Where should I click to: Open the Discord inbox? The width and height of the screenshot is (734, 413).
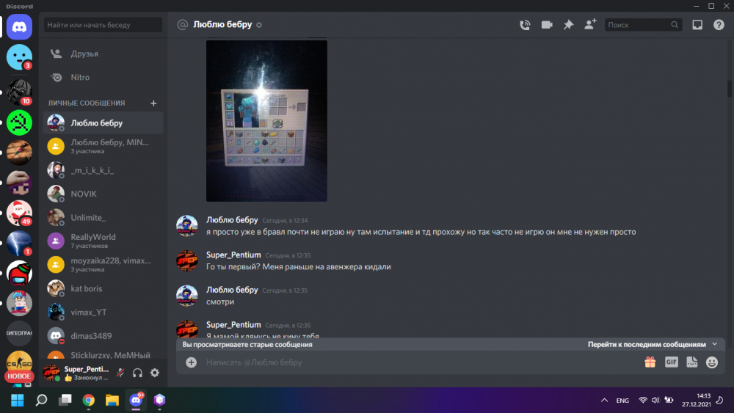[697, 25]
